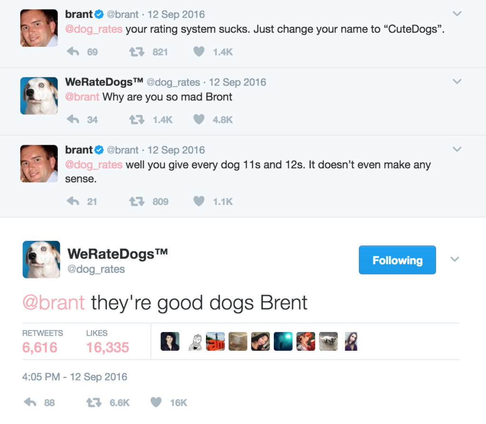Open chevron menu beside Following button
Viewport: 486px width, 424px height.
pyautogui.click(x=454, y=259)
